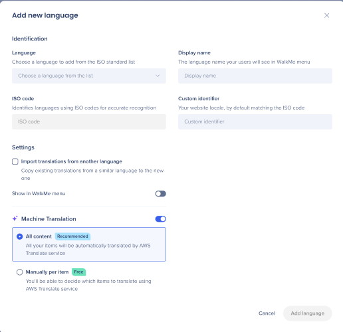The image size is (343, 332).
Task: Click the Machine Translation sparkle icon
Action: point(15,218)
